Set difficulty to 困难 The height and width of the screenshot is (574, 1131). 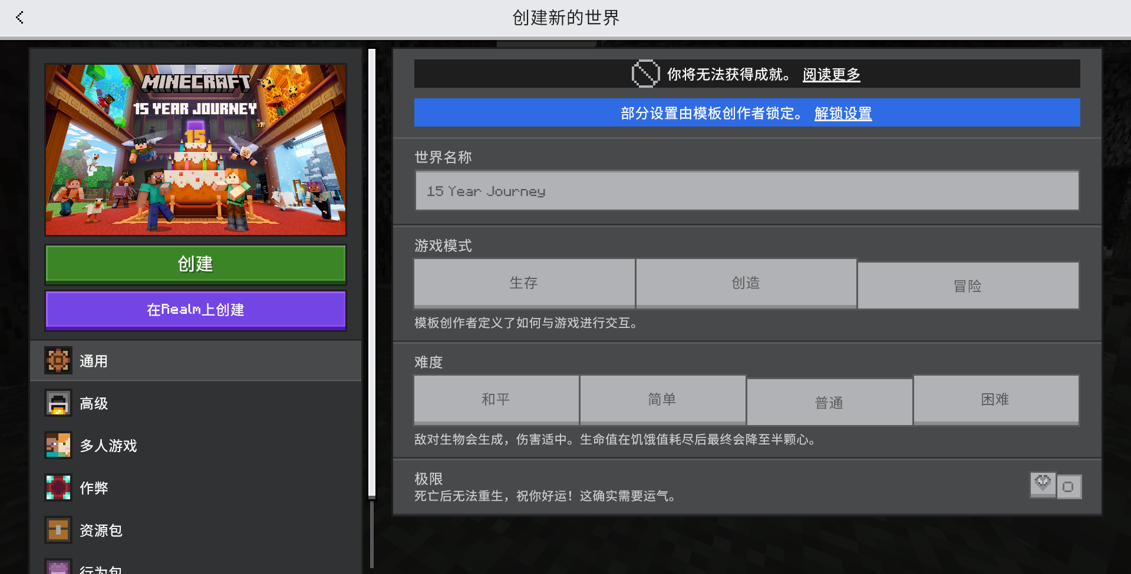[x=995, y=400]
